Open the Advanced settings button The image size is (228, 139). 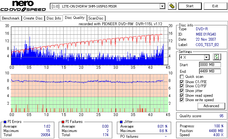(x=211, y=106)
